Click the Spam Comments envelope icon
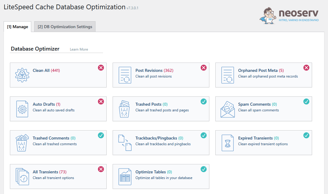The image size is (328, 194). pos(228,109)
